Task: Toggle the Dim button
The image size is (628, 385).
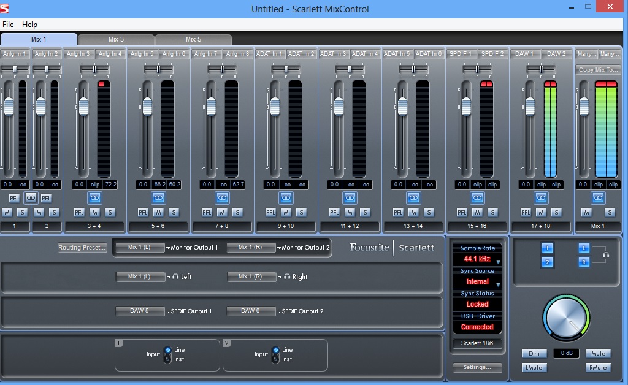Action: pos(534,353)
